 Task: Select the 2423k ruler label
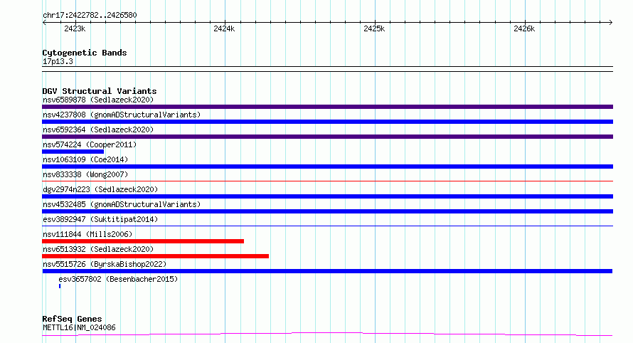(x=75, y=28)
